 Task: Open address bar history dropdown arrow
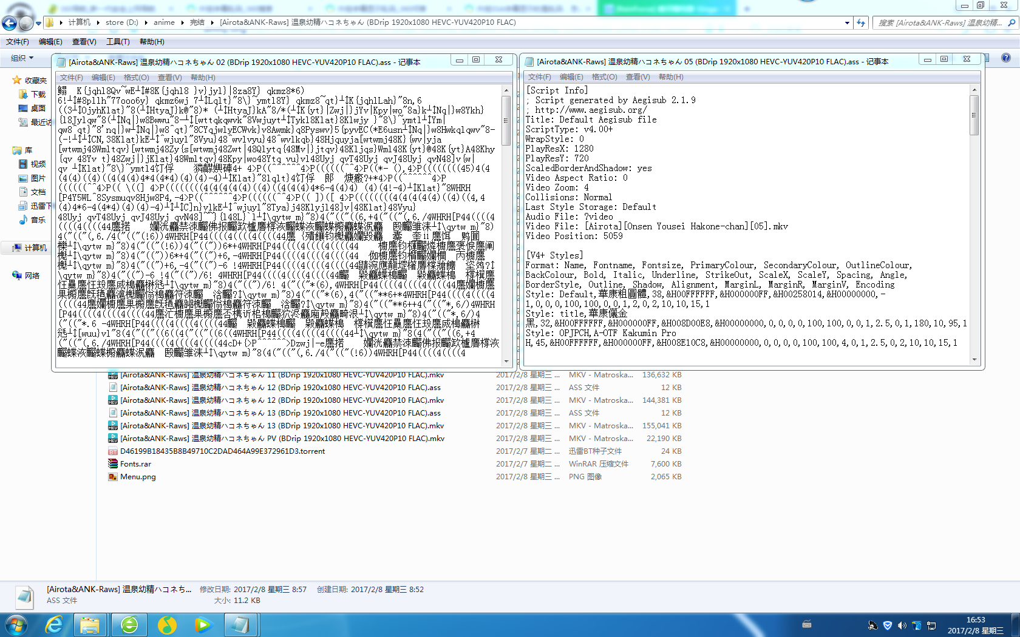(847, 23)
